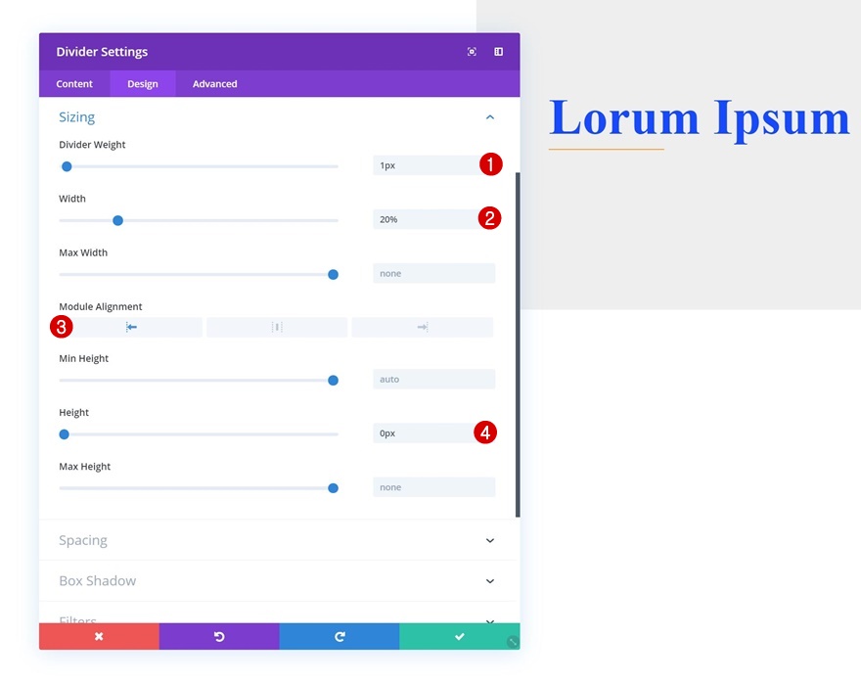Select left module alignment

coord(131,327)
